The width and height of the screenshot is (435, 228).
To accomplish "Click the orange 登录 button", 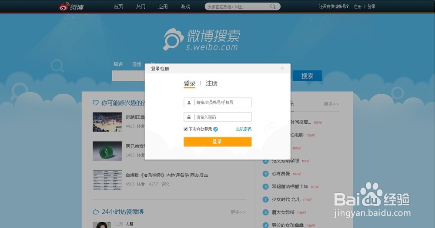I will (x=217, y=142).
